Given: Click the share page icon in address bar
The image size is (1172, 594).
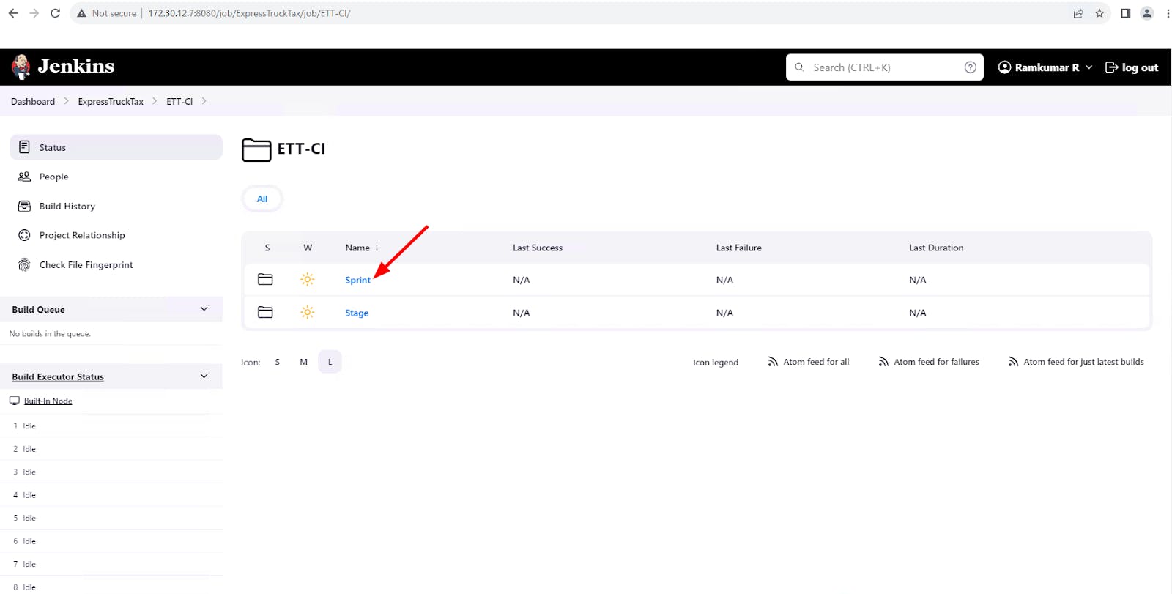Looking at the screenshot, I should (1078, 13).
